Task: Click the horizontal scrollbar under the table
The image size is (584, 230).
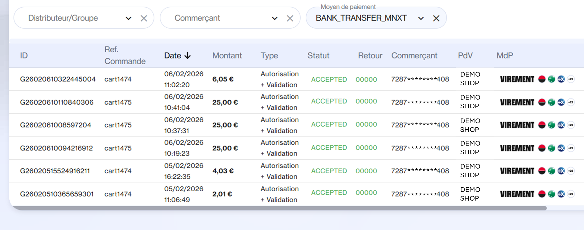Action: (x=277, y=208)
